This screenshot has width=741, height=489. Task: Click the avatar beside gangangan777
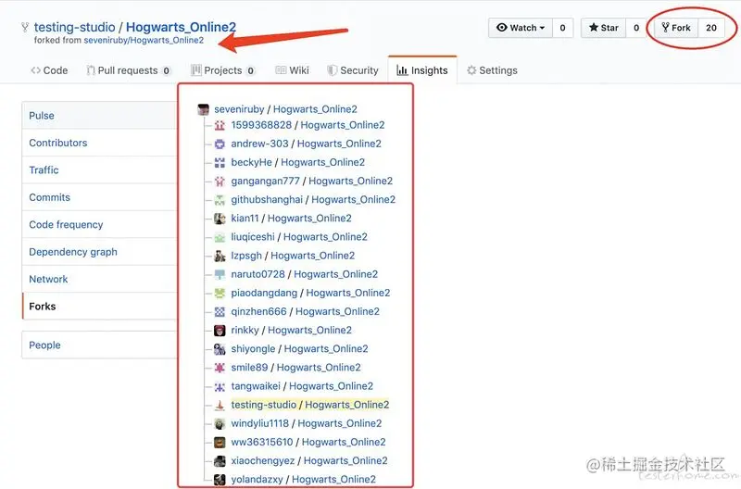tap(220, 182)
